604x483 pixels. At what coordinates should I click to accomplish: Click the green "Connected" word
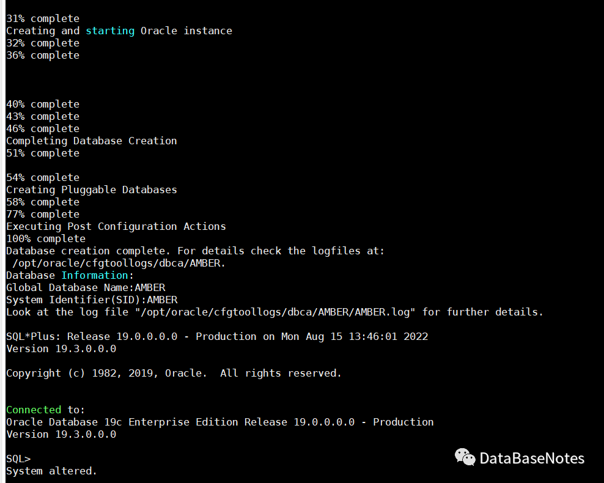point(34,410)
